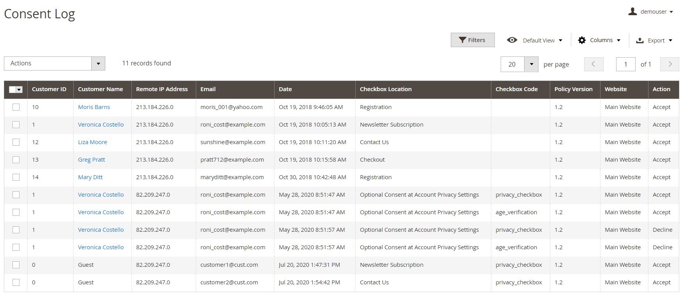Select the checkbox for Mary Ditt
This screenshot has width=682, height=296.
16,177
